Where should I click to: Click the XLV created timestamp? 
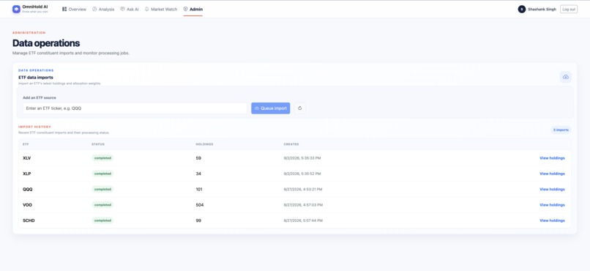point(302,158)
